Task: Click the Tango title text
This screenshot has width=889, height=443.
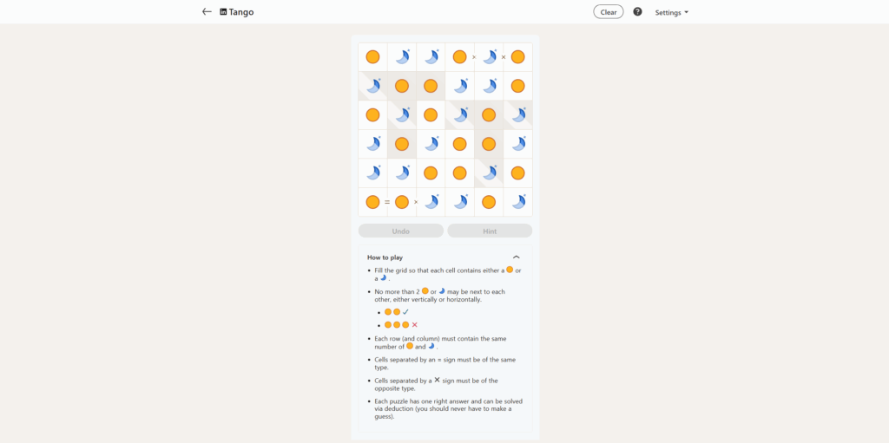Action: click(x=241, y=12)
